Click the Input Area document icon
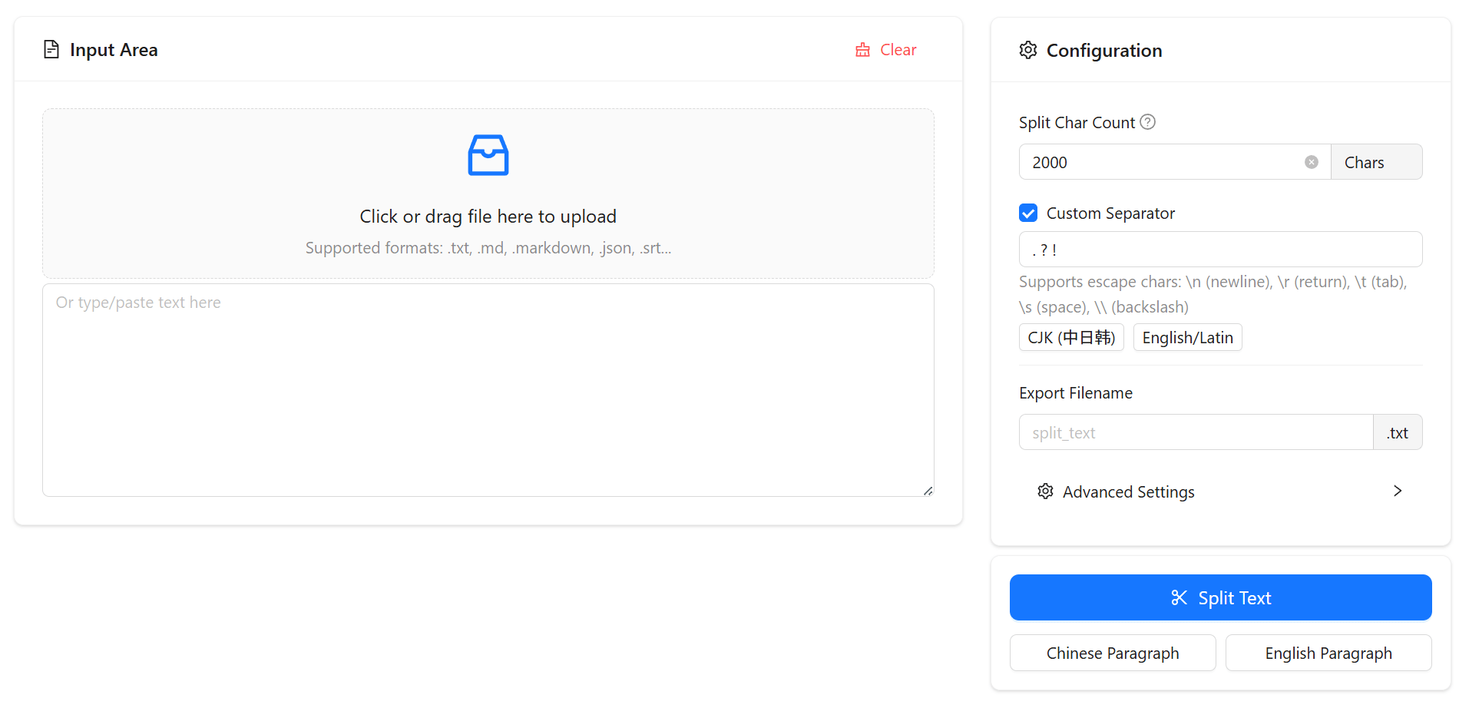1469x708 pixels. point(51,50)
